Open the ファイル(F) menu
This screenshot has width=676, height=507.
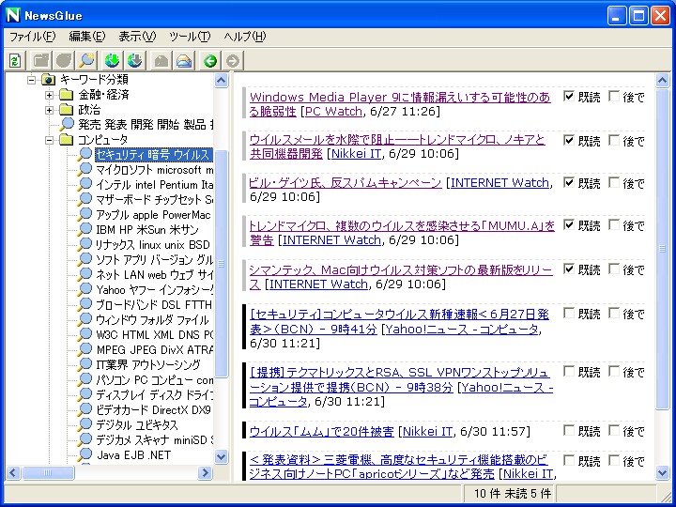32,37
